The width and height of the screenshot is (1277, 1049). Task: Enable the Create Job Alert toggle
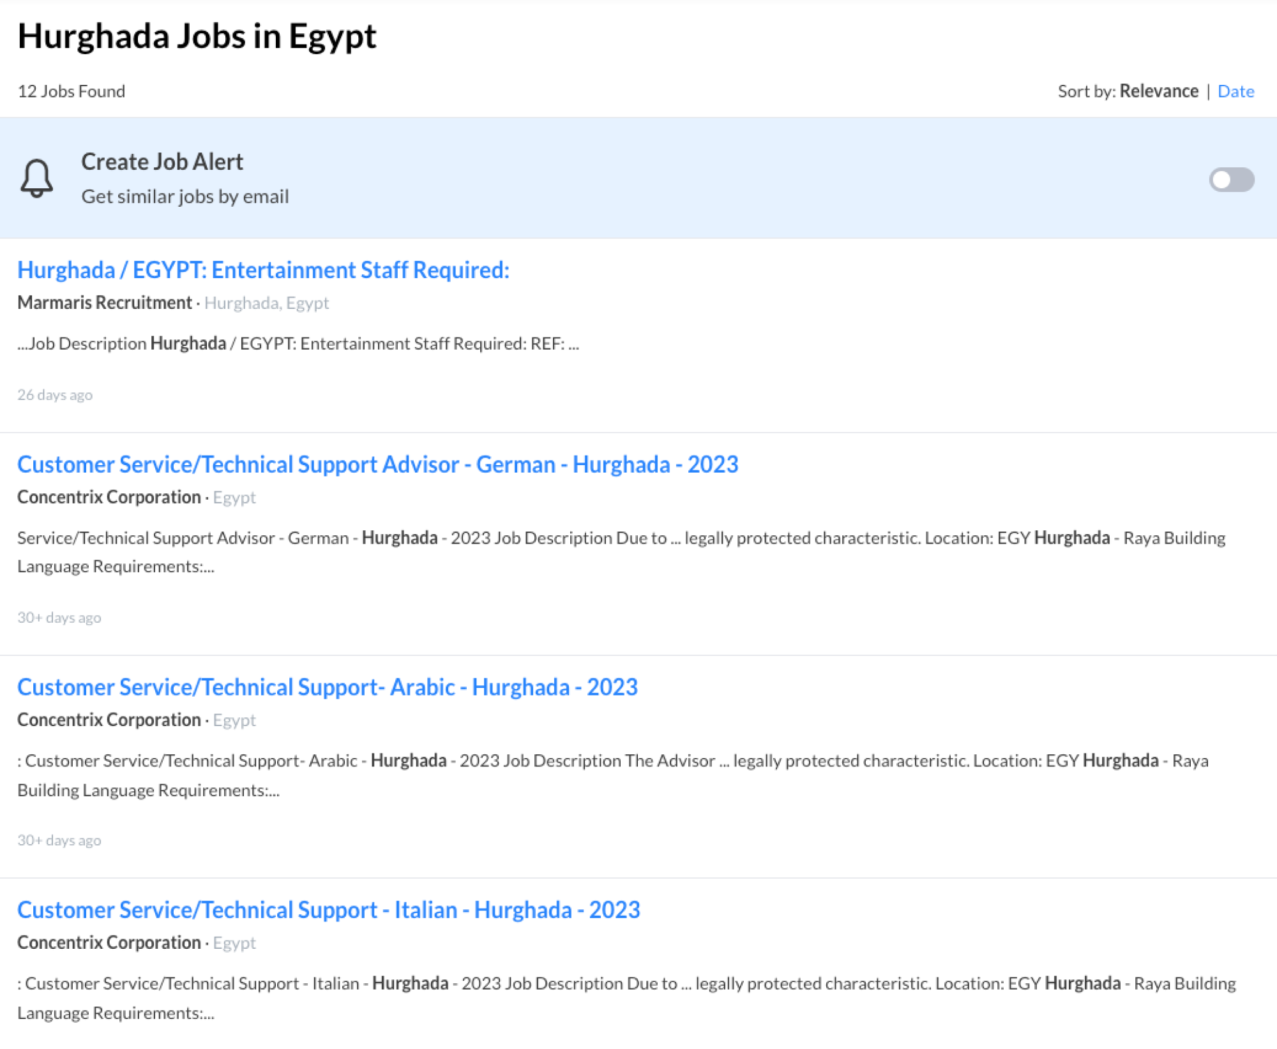1231,179
